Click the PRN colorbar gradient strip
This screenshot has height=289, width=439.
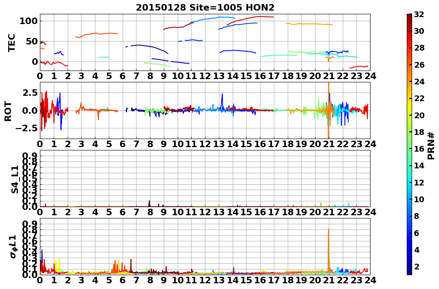pos(409,144)
